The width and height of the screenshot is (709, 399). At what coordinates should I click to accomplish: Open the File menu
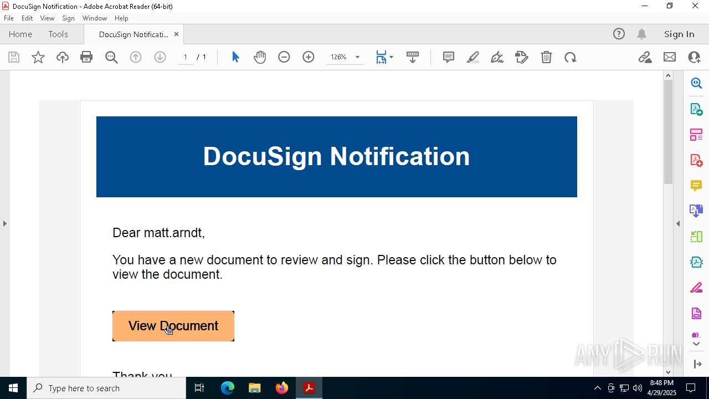click(8, 18)
